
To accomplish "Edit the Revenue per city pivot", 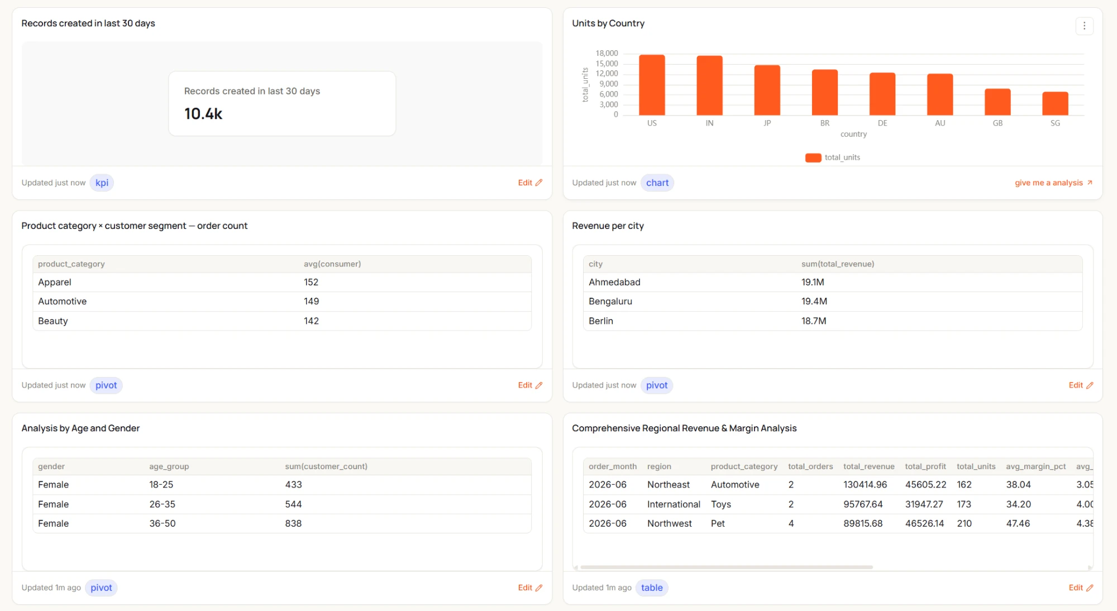I will click(1081, 385).
